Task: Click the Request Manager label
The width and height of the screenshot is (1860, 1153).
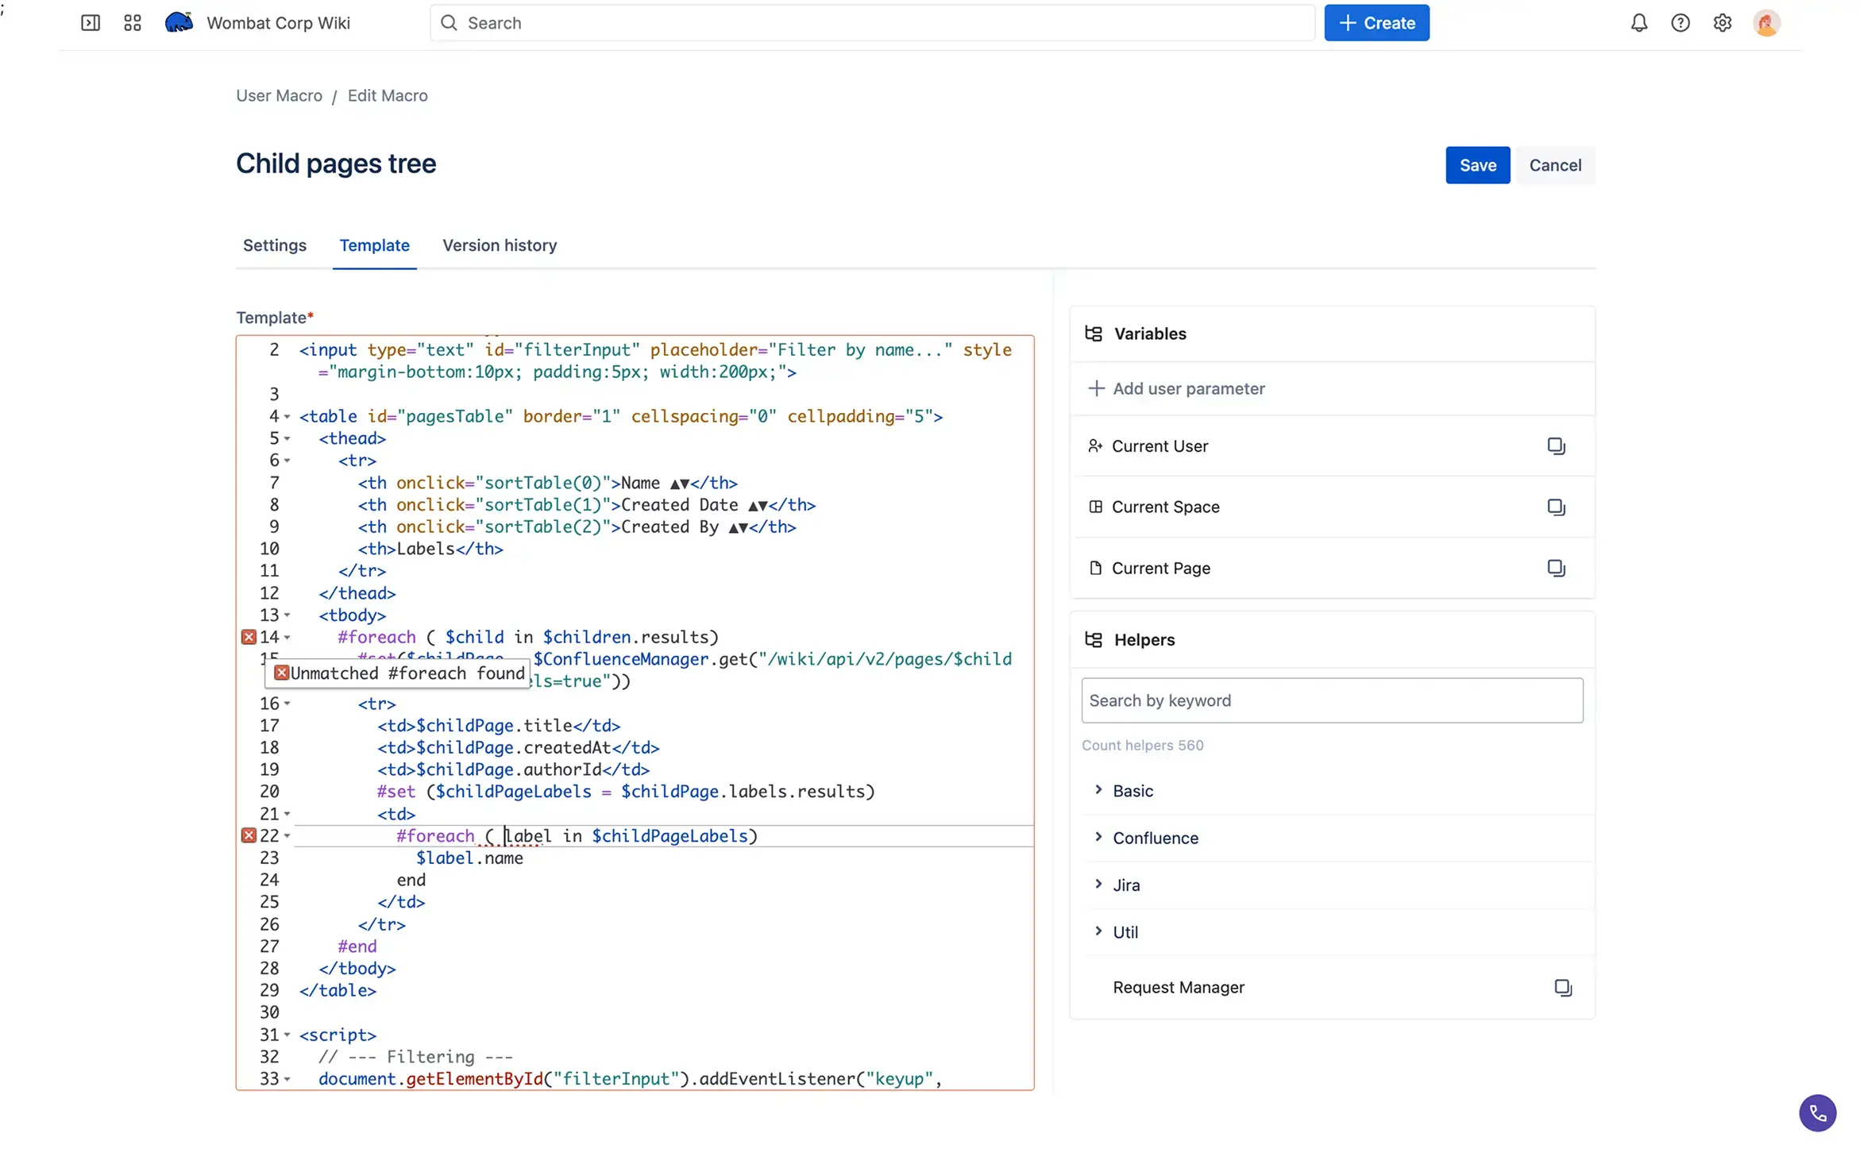Action: tap(1178, 987)
